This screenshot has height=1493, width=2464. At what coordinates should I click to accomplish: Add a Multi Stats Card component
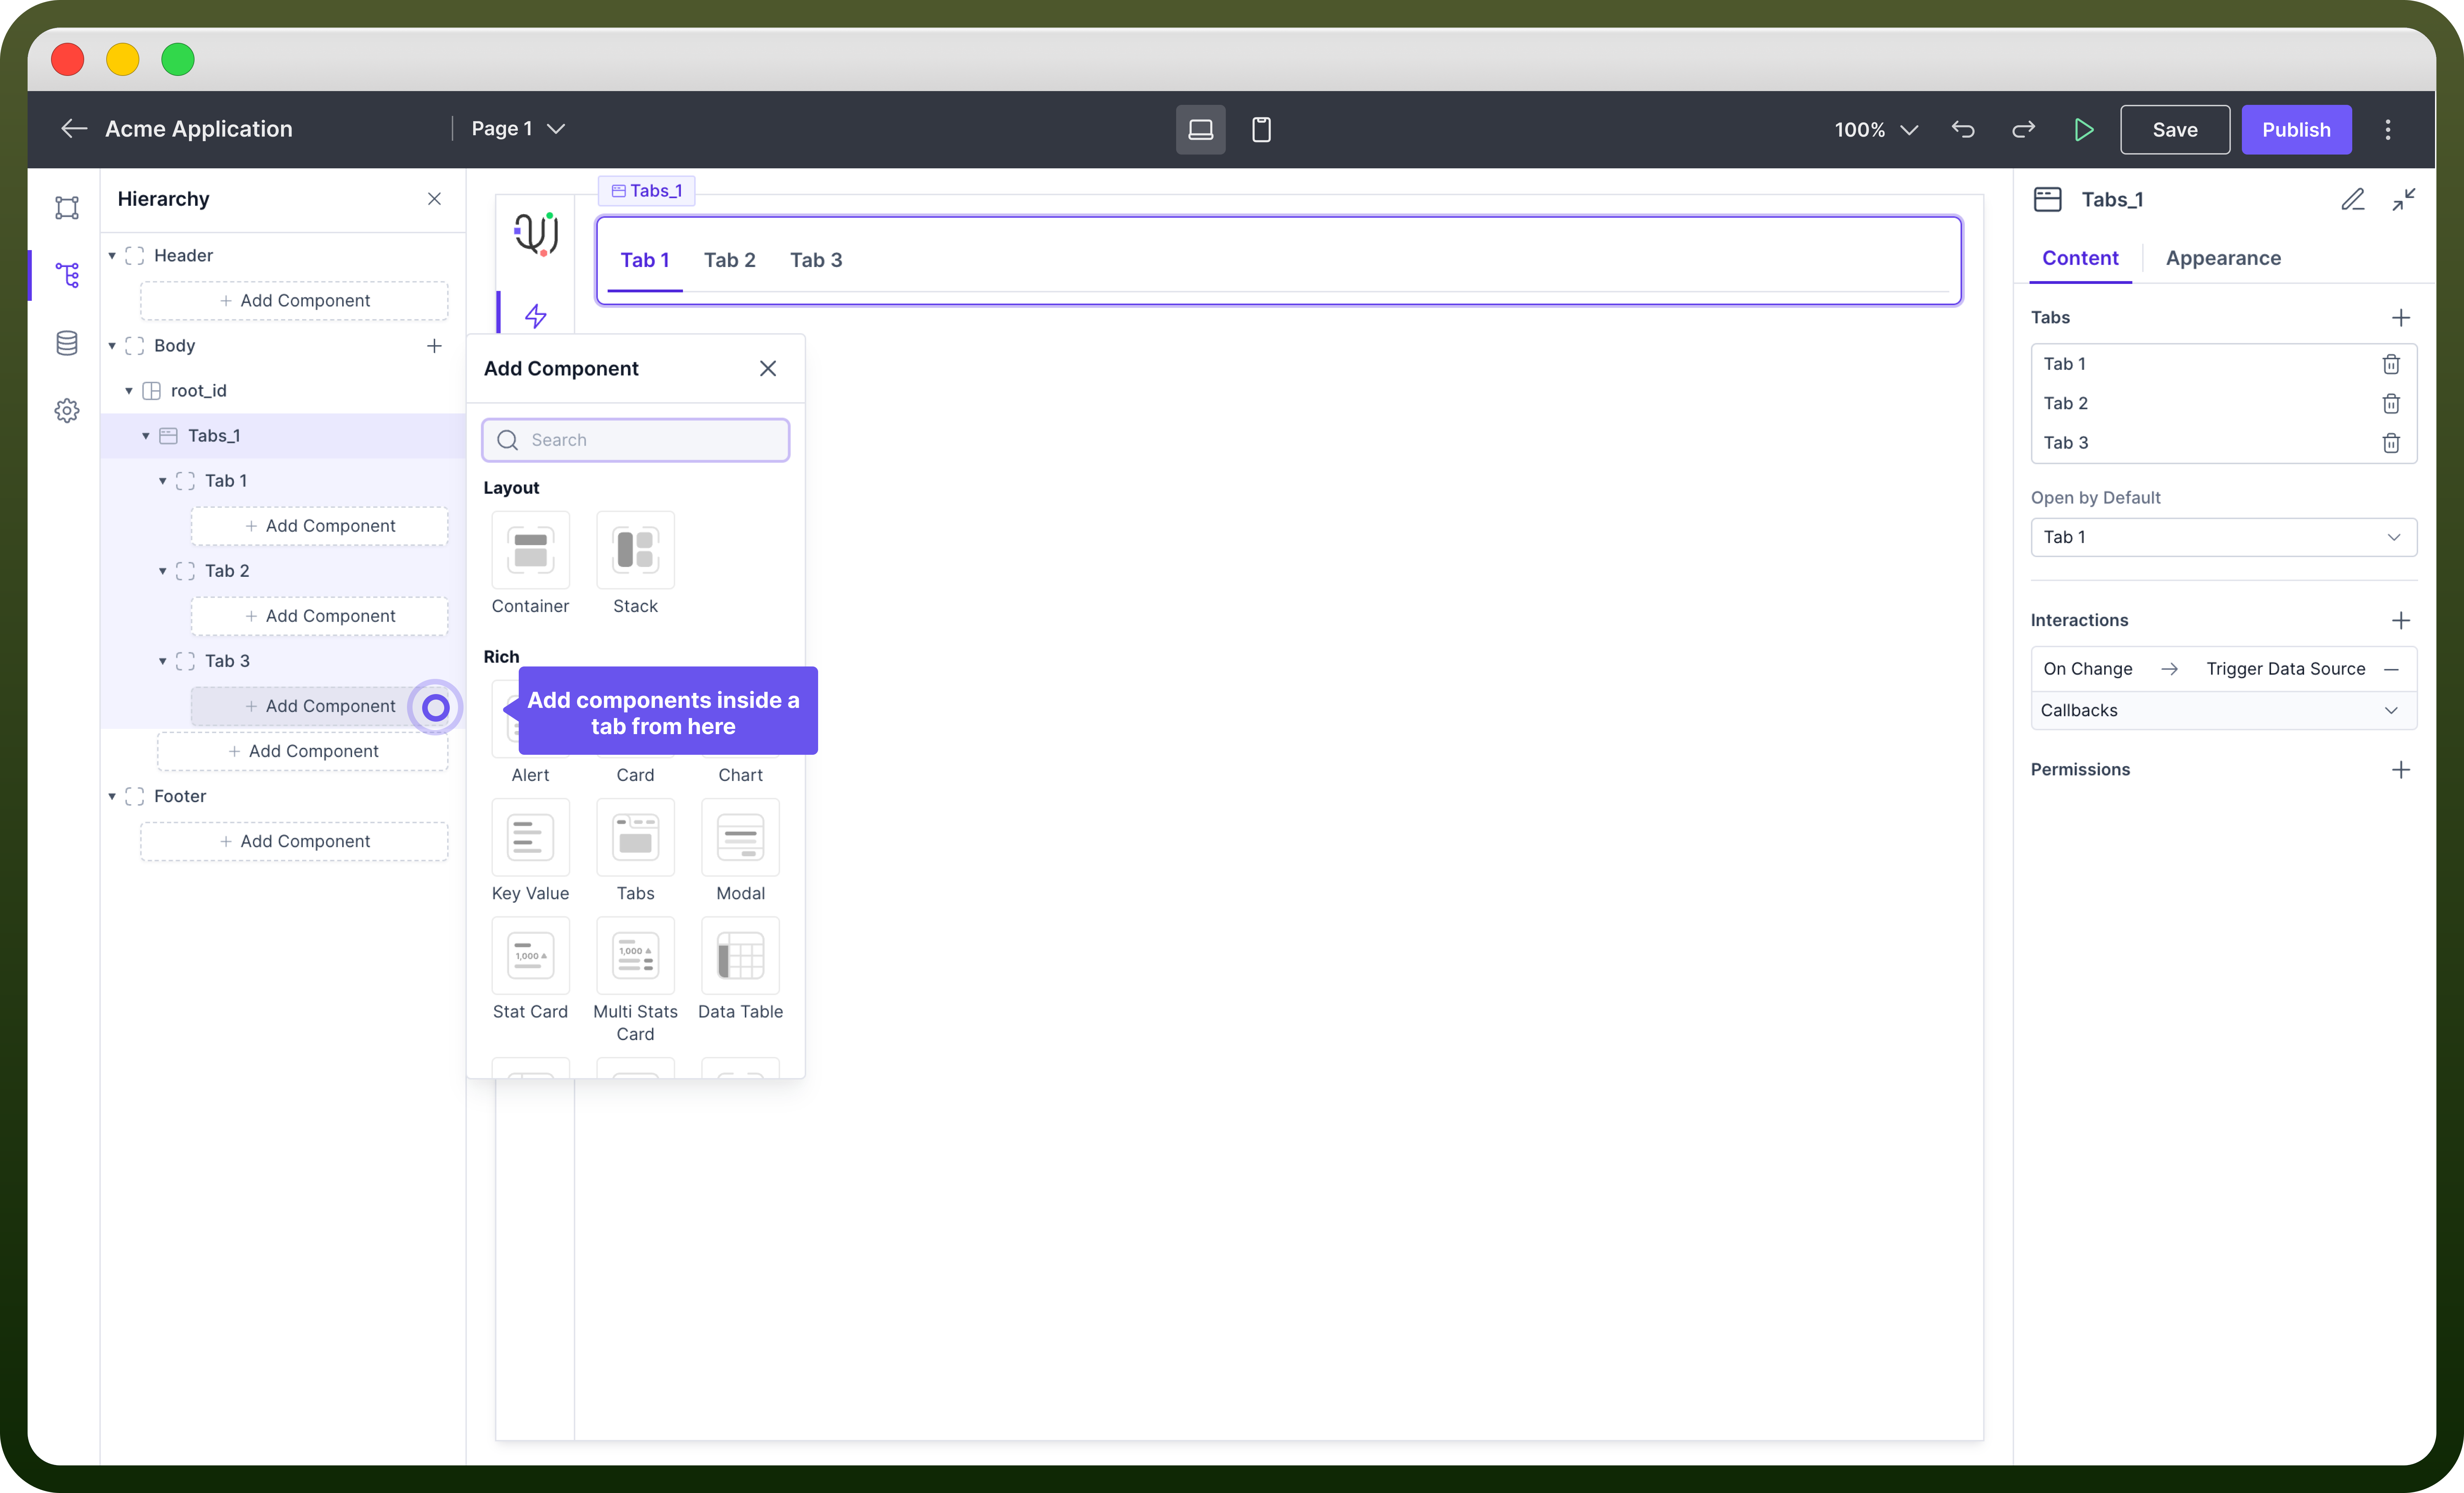click(x=635, y=980)
